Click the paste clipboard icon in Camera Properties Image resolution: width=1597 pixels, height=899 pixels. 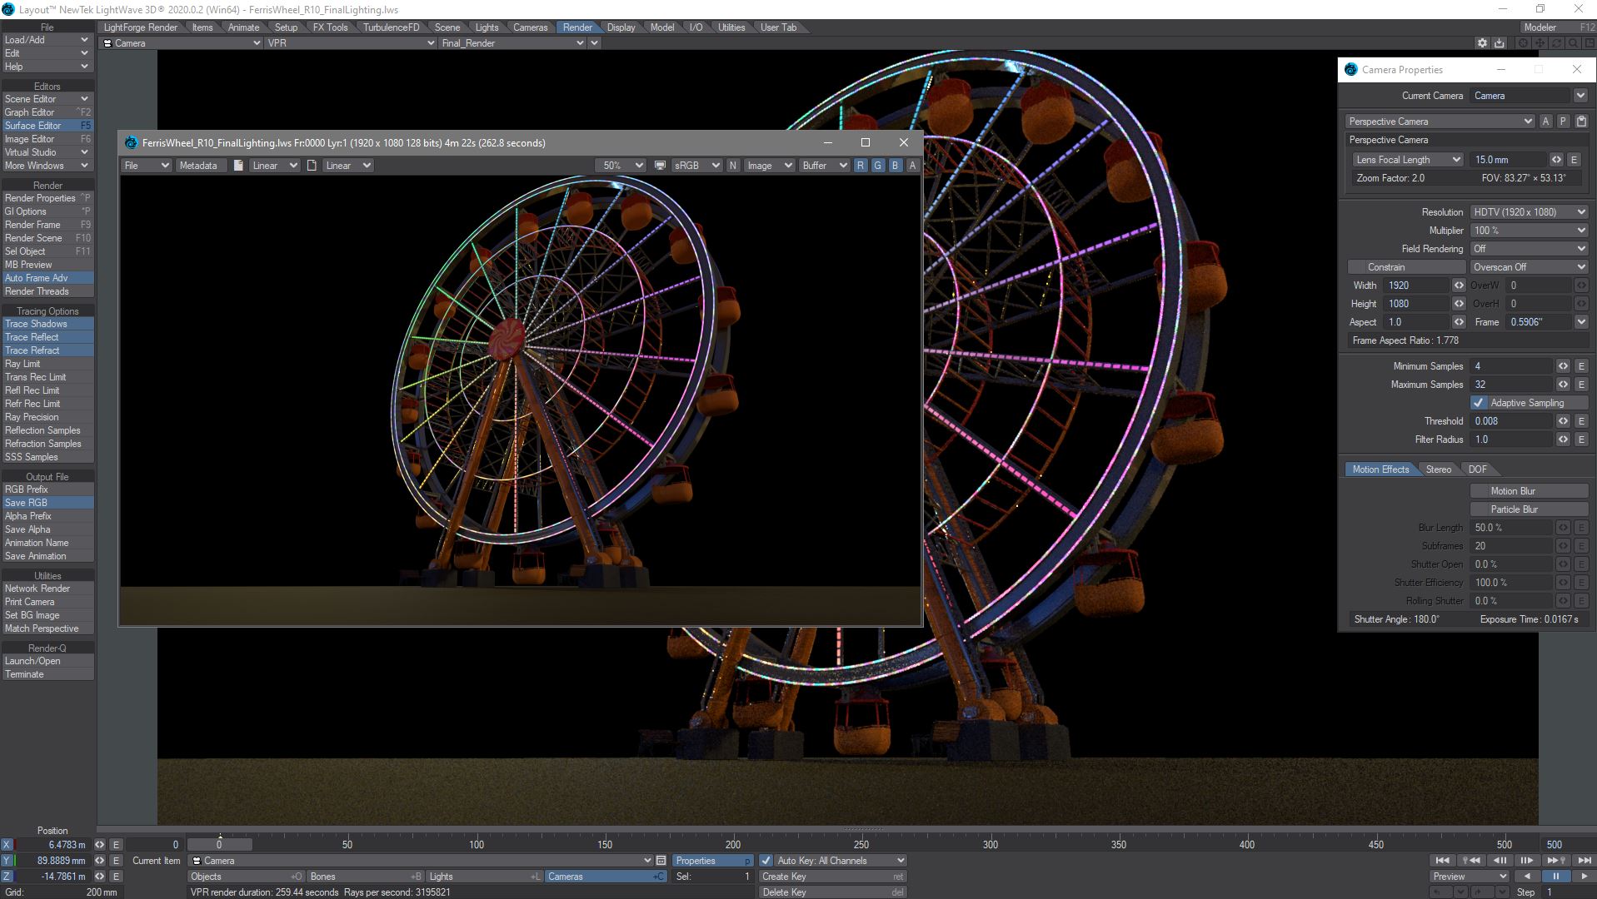pyautogui.click(x=1581, y=122)
